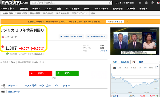The image size is (160, 97).
Task: Switch sidebar to FX tab
Action: (134, 62)
